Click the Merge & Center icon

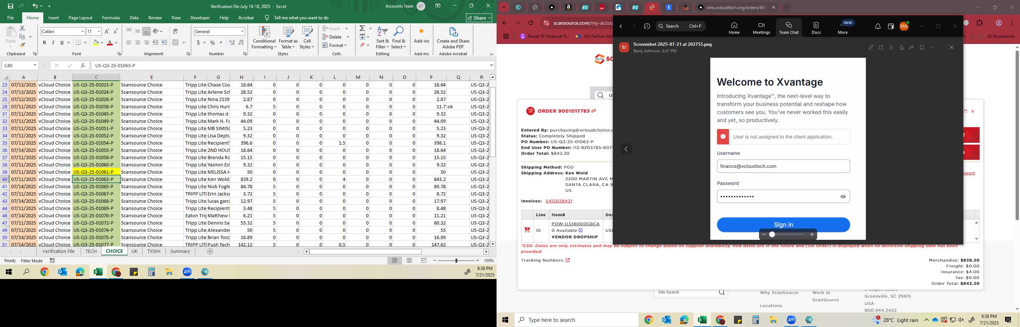[x=176, y=43]
